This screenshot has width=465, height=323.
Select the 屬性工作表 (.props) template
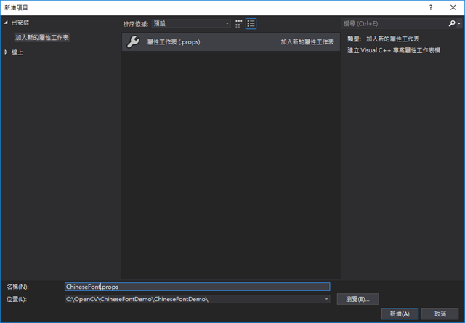tap(231, 42)
